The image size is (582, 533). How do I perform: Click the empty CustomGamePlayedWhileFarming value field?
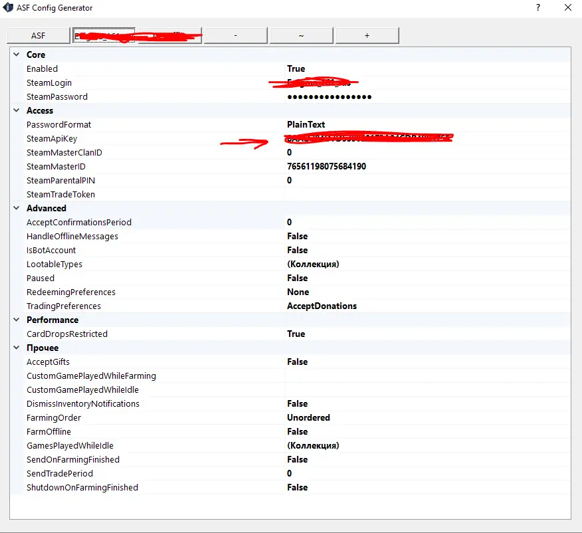click(428, 375)
